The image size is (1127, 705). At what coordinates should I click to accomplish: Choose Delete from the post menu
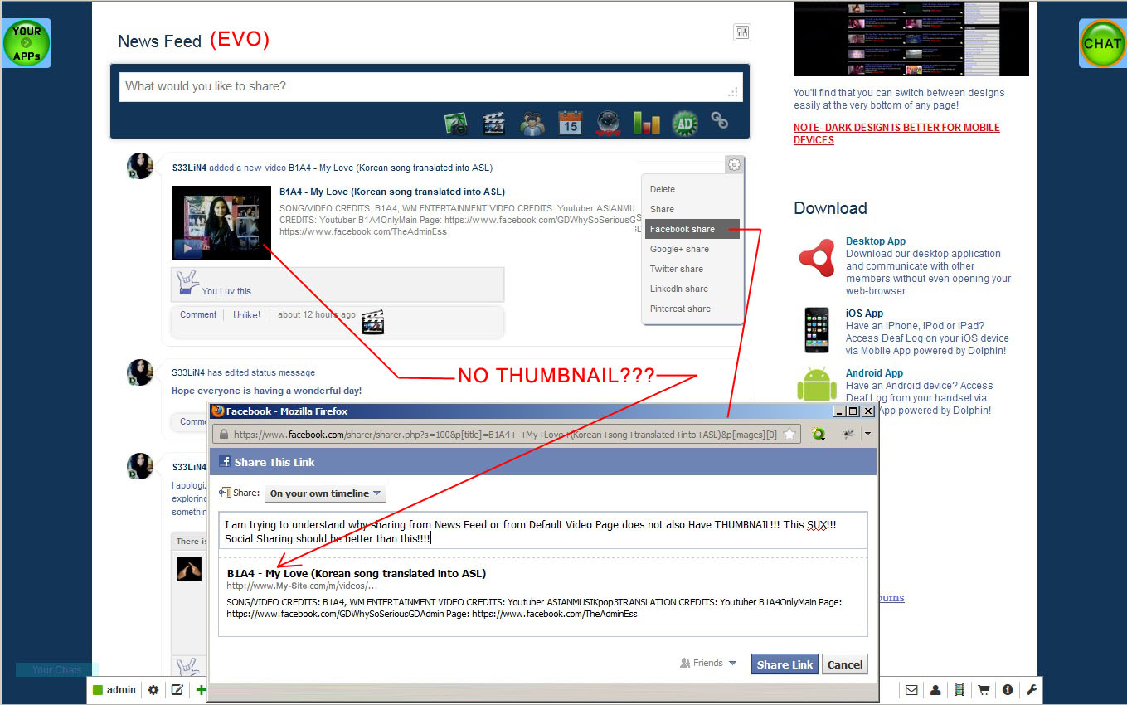(x=663, y=189)
